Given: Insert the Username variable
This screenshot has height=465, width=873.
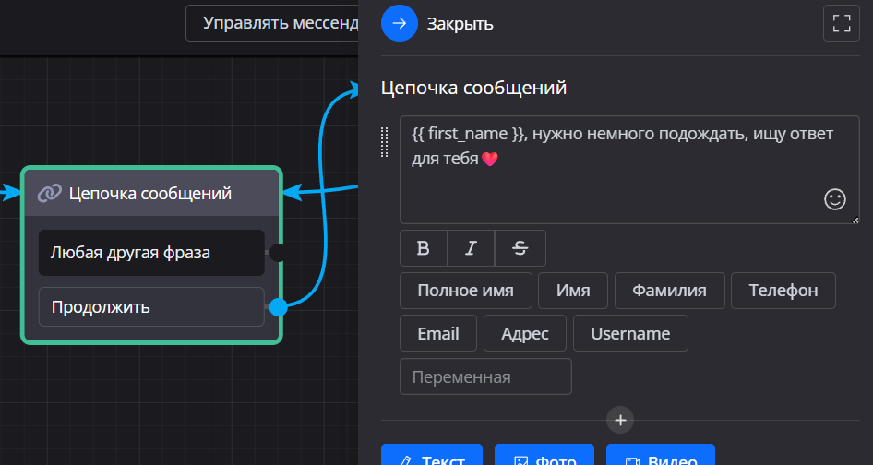Looking at the screenshot, I should click(x=630, y=333).
